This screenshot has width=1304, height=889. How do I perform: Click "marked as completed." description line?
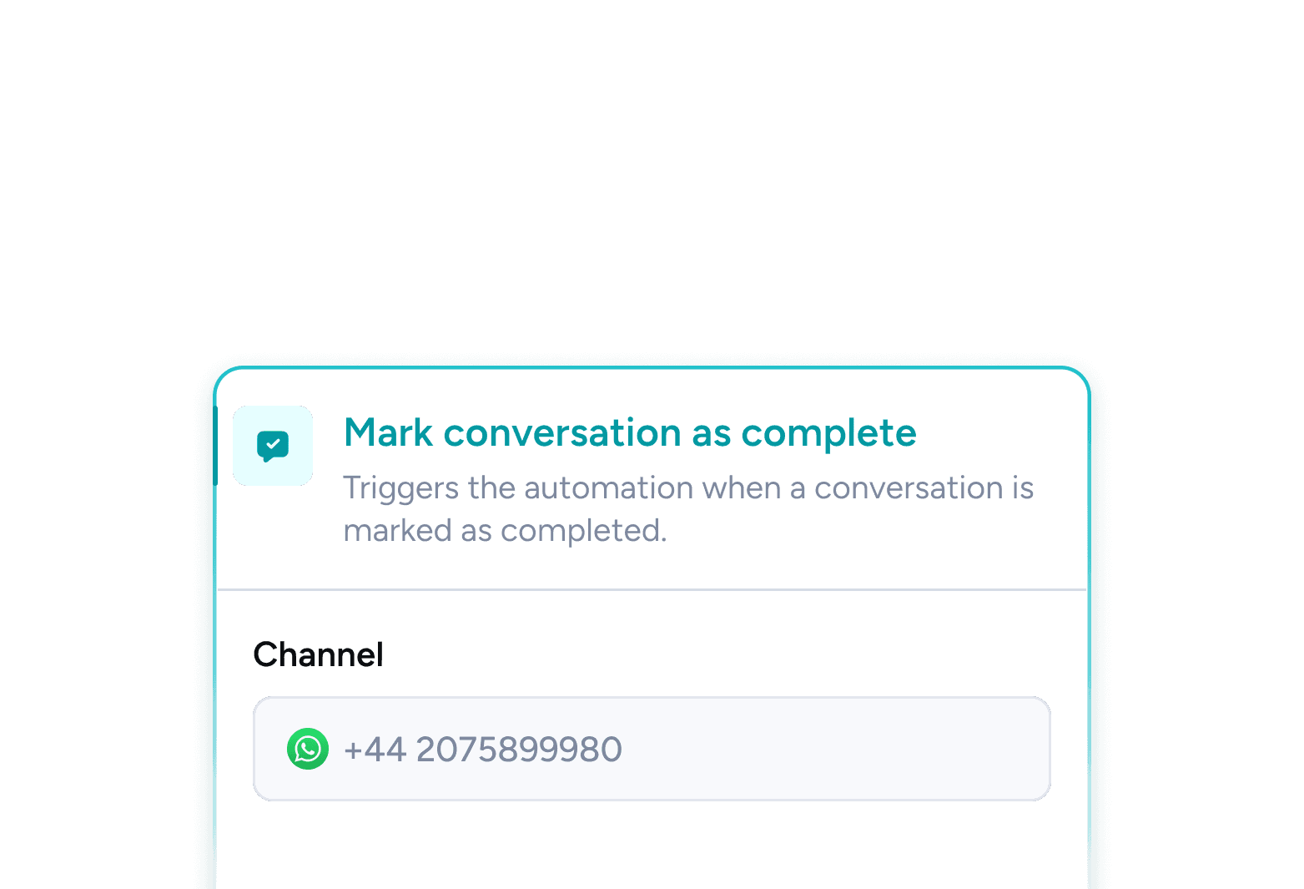point(505,531)
